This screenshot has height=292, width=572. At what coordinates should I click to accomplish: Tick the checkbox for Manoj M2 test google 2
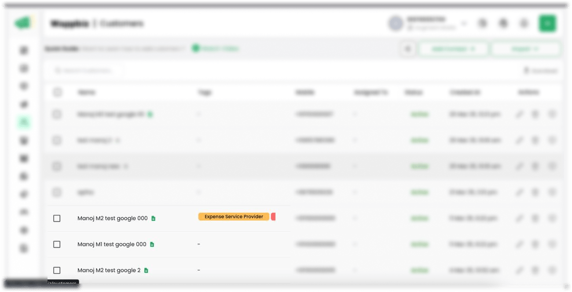pyautogui.click(x=57, y=270)
